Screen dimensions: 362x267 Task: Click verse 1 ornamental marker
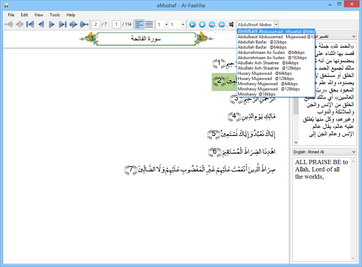pyautogui.click(x=219, y=64)
